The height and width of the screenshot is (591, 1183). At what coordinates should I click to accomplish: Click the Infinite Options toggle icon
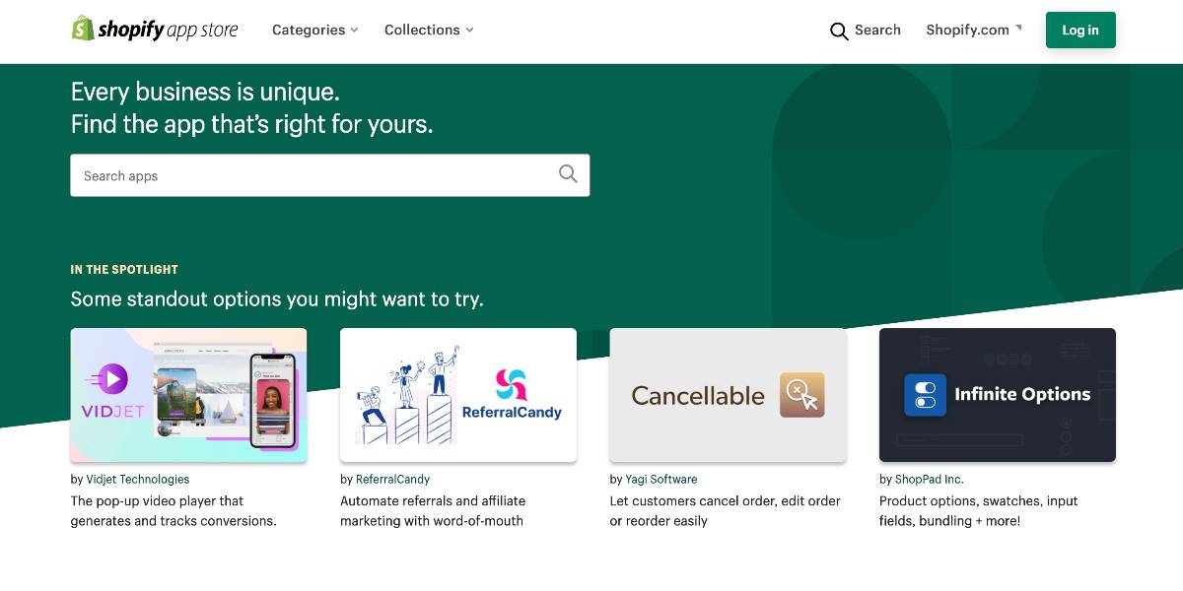coord(925,395)
